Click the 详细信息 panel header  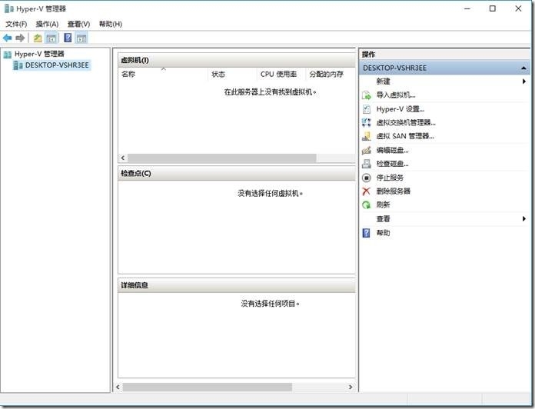(x=237, y=285)
